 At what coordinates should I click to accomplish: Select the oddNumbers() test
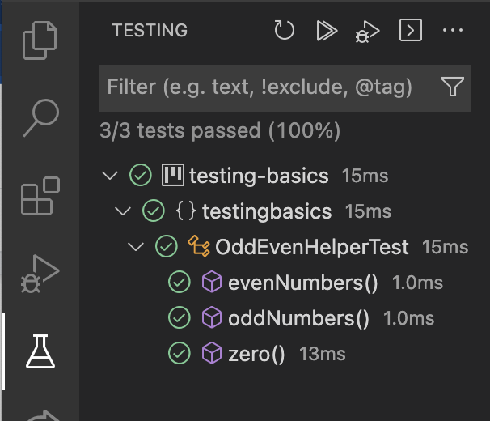tap(298, 318)
